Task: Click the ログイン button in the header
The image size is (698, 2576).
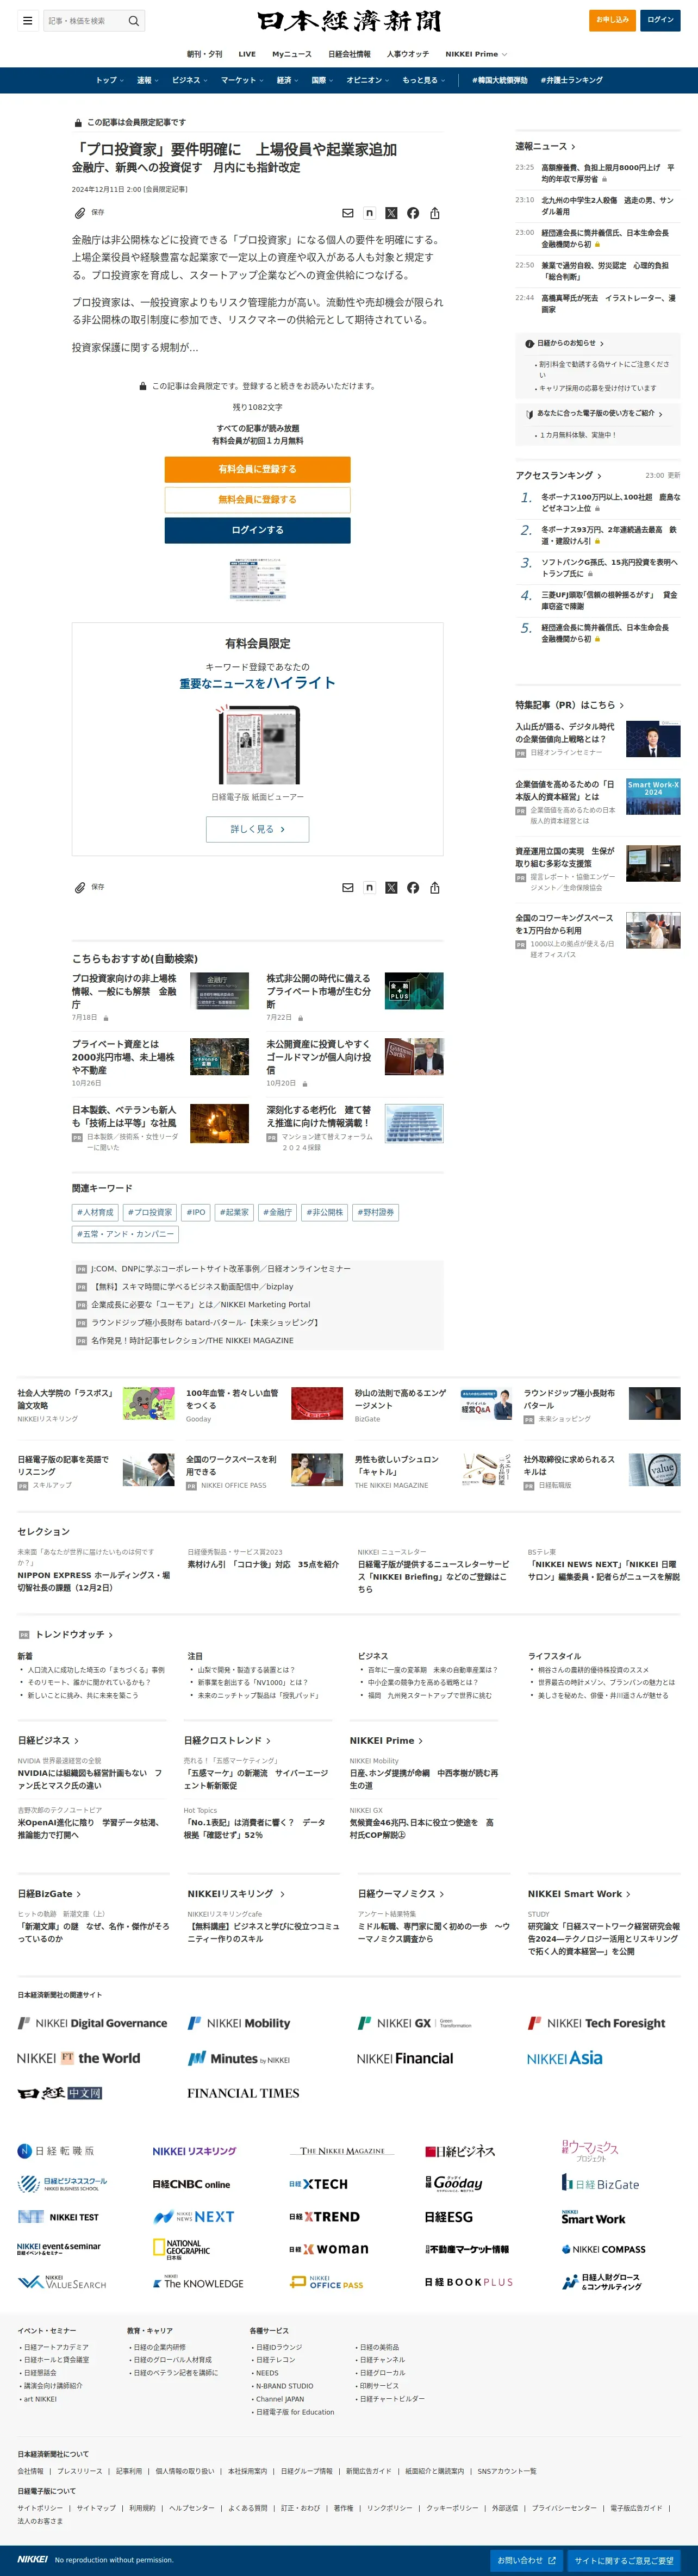Action: pos(660,20)
